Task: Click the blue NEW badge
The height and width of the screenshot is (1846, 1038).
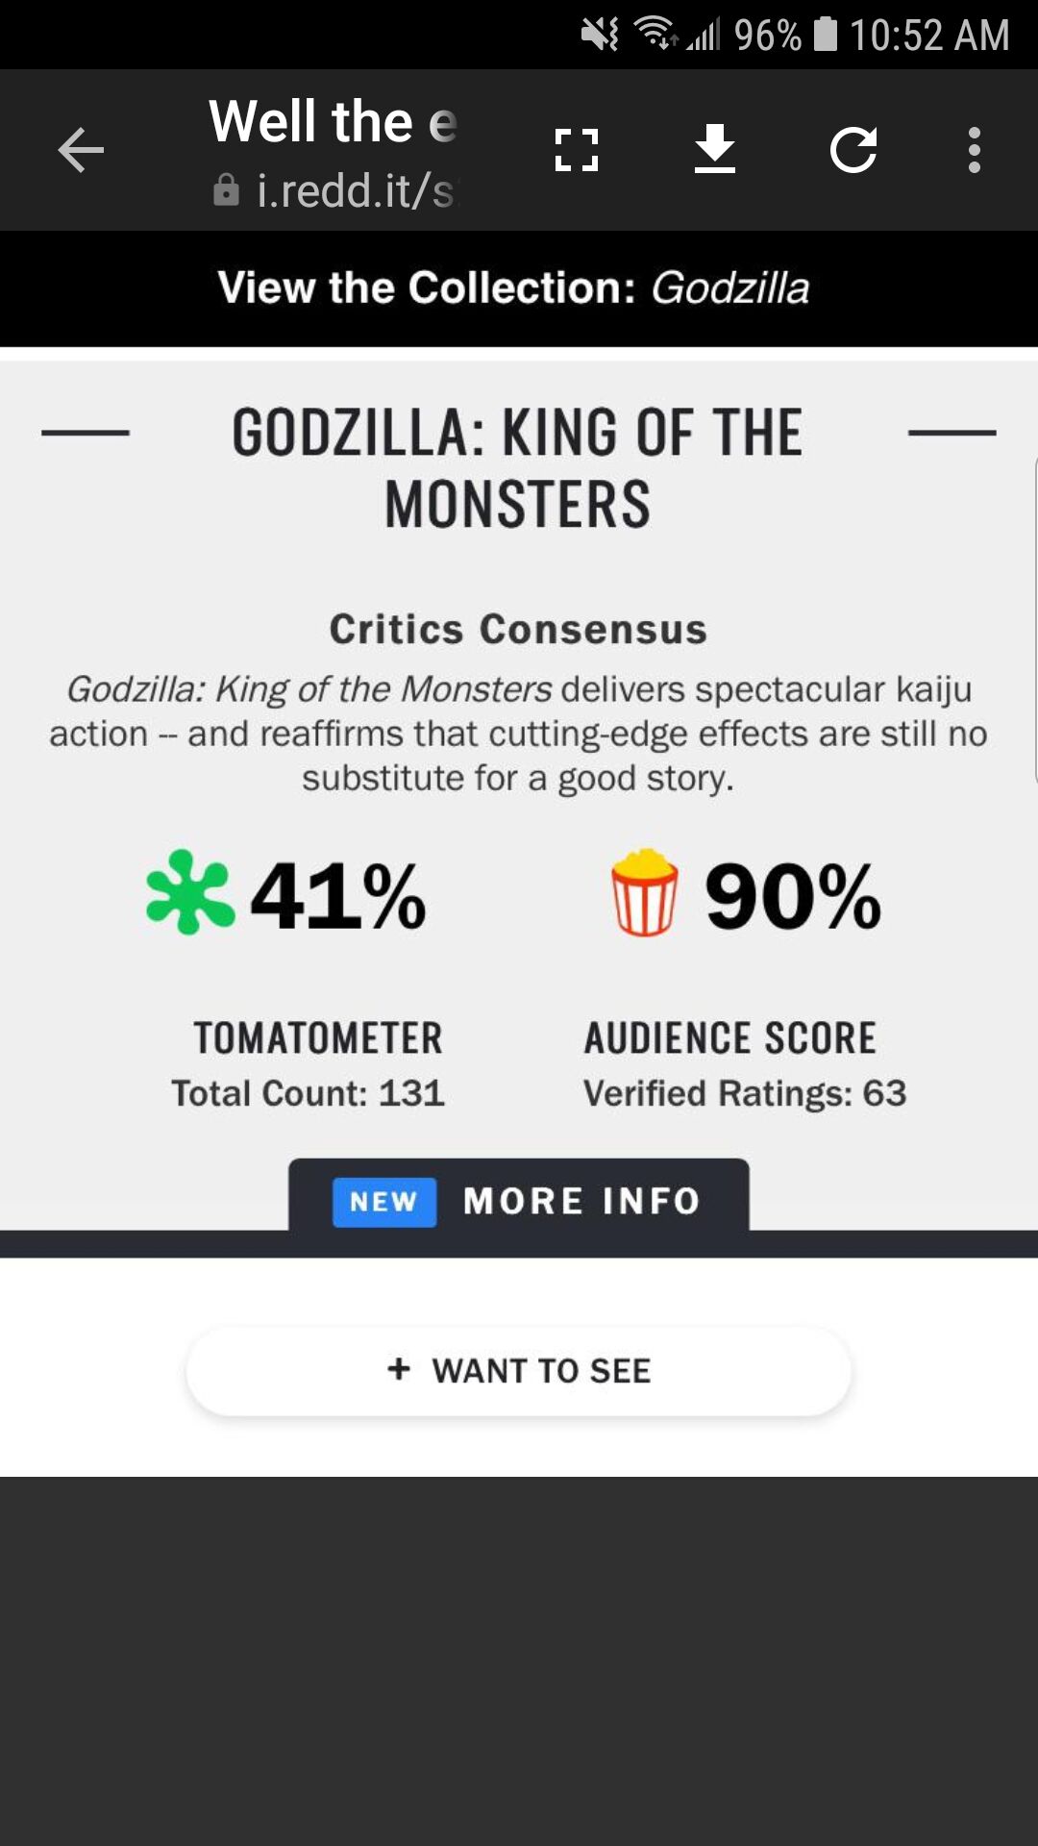Action: pos(384,1202)
